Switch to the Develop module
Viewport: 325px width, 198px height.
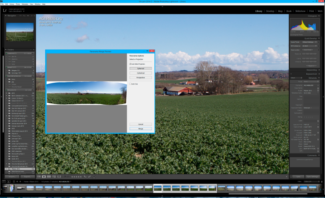pos(270,11)
